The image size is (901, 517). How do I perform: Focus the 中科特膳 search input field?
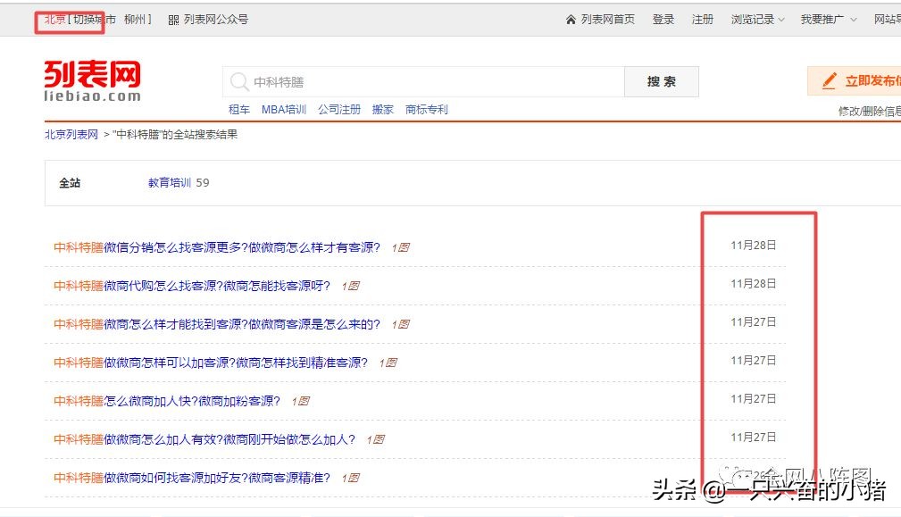[424, 81]
